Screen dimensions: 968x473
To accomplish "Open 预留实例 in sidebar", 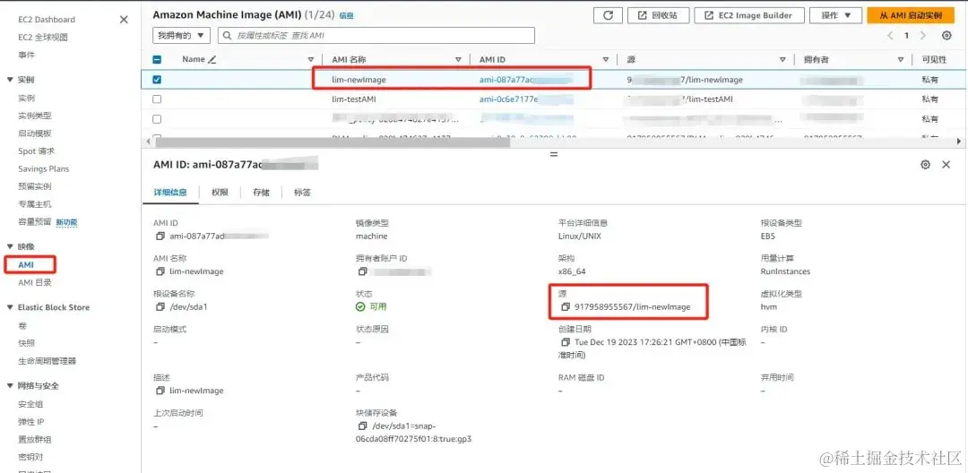I will coord(35,186).
